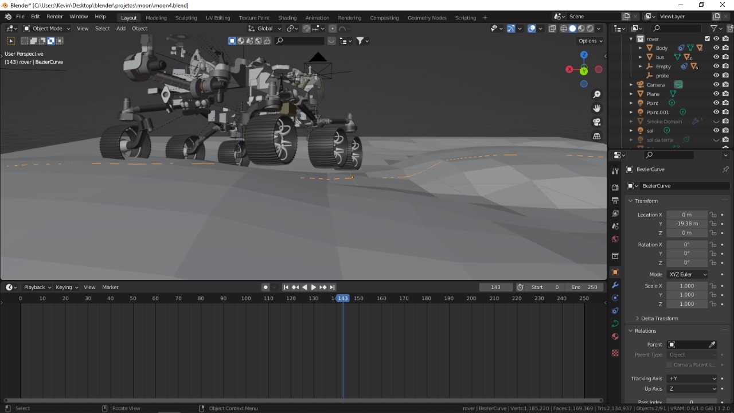Open the Modifiers properties tab (wrench)
734x413 pixels.
tap(615, 285)
